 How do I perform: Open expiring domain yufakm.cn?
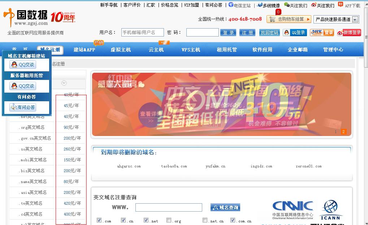pos(216,166)
